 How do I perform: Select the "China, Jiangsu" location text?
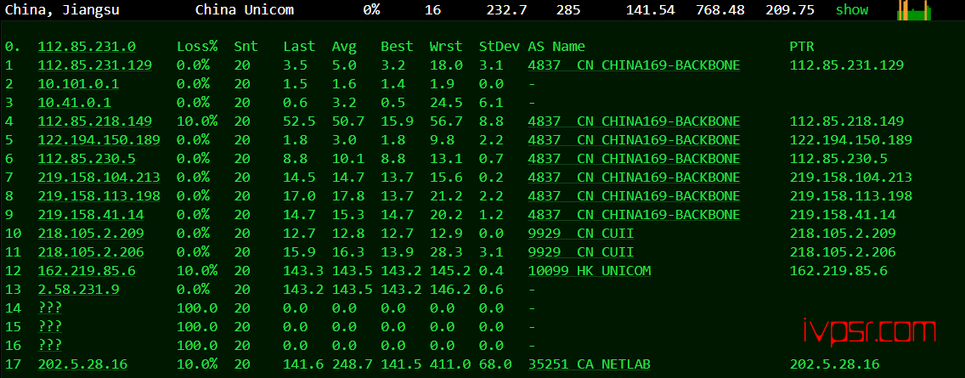tap(62, 10)
